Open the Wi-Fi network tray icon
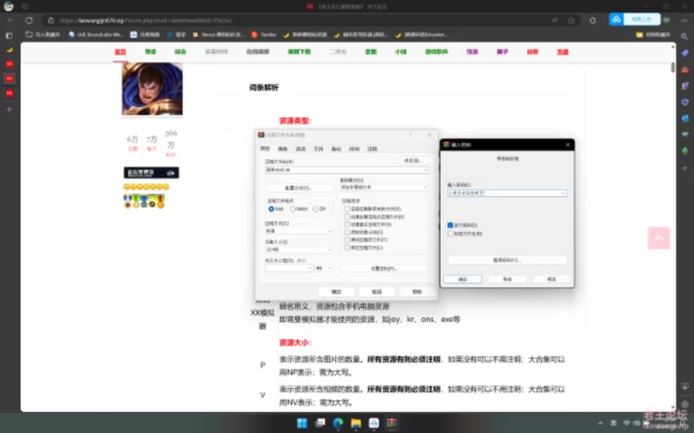Viewport: 694px width, 433px height. click(x=627, y=424)
